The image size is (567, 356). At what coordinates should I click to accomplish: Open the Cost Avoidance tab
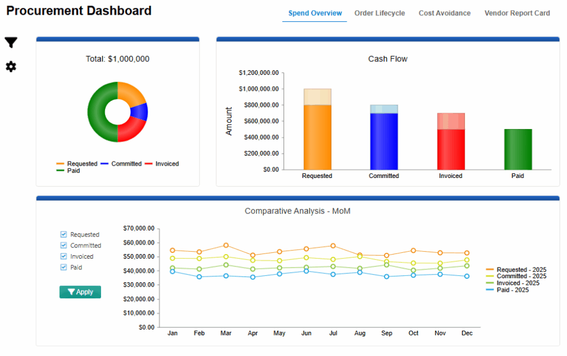(444, 13)
